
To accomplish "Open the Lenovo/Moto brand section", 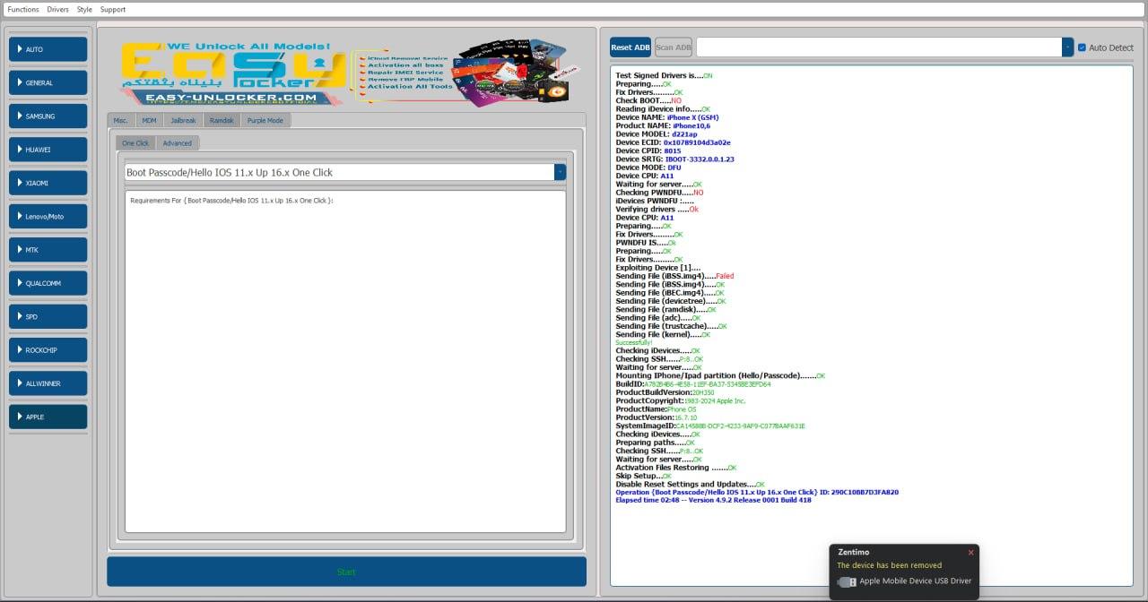I will click(x=48, y=216).
